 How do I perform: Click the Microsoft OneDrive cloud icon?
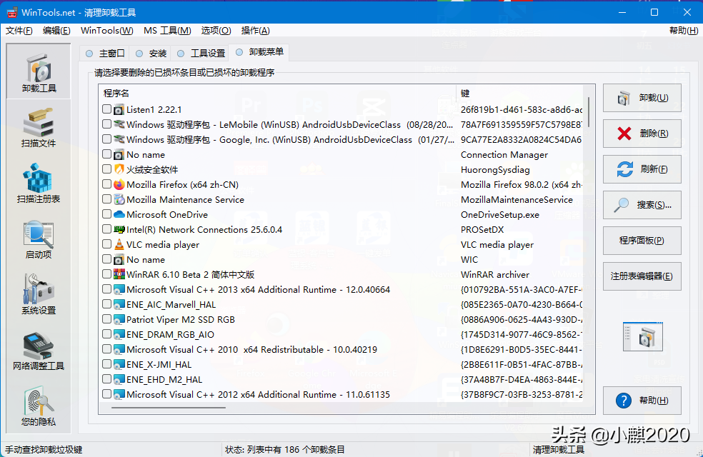pos(119,215)
